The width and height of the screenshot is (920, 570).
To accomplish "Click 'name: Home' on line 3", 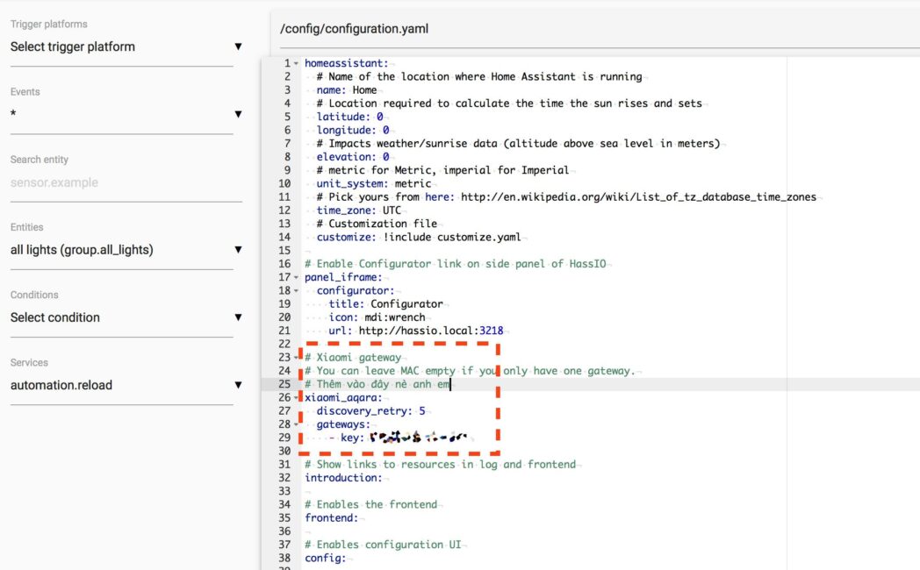I will [x=347, y=90].
